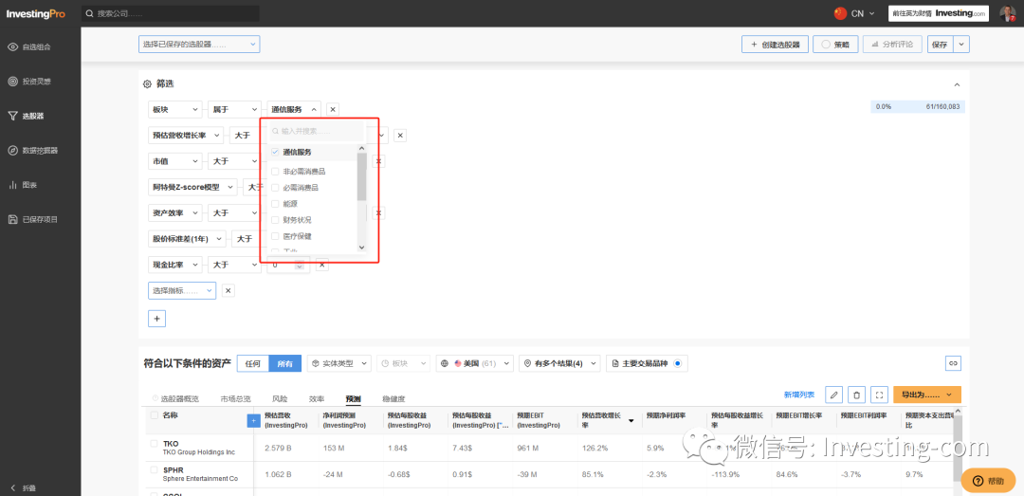Open the 图表 charts sidebar icon
1024x496 pixels.
tap(12, 185)
